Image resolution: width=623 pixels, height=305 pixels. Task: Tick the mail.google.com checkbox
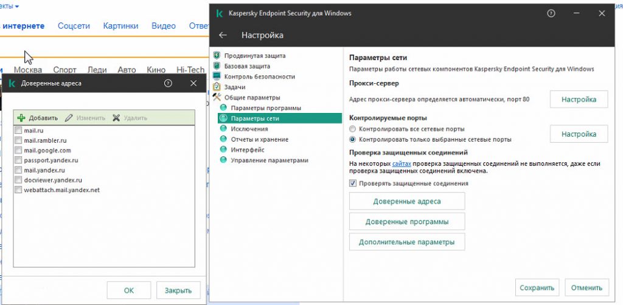click(18, 150)
